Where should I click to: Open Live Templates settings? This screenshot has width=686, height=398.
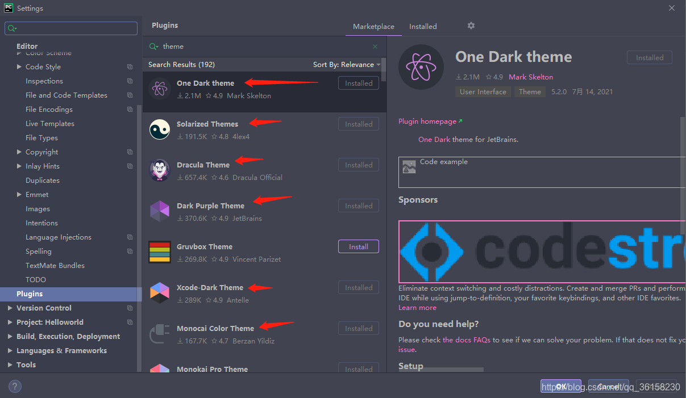(x=50, y=124)
